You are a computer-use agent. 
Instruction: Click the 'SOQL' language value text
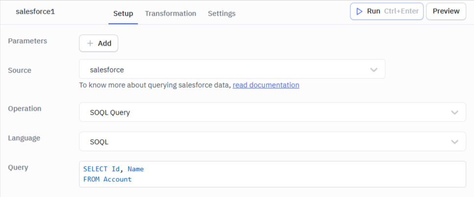click(99, 142)
